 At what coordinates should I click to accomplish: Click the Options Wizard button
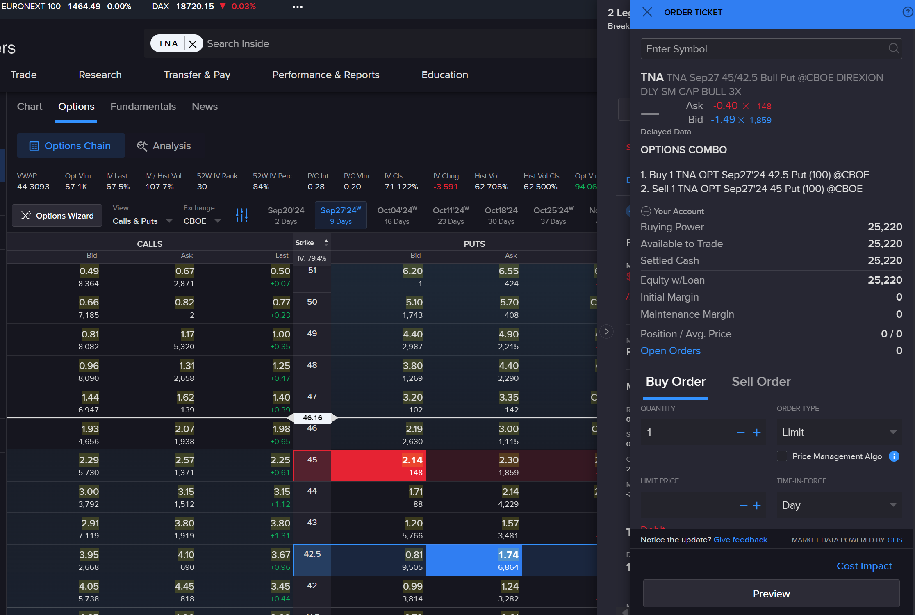pyautogui.click(x=57, y=215)
